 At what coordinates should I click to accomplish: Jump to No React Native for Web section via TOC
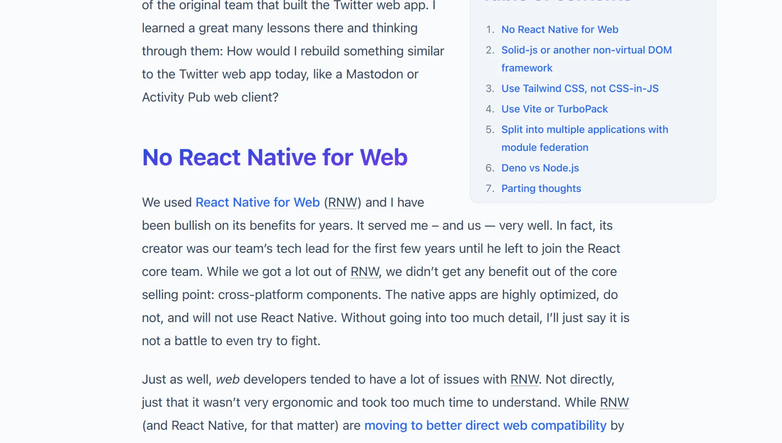[x=559, y=29]
